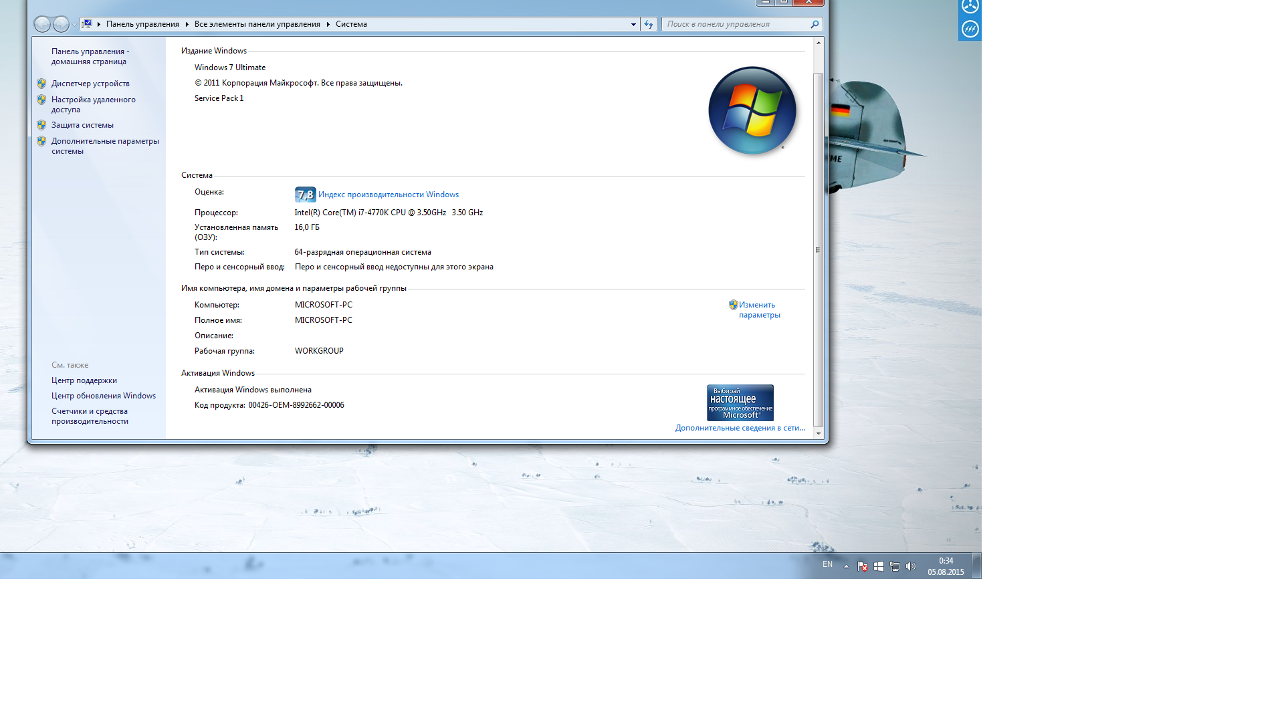Open Центр обновления Windows link

[x=104, y=396]
